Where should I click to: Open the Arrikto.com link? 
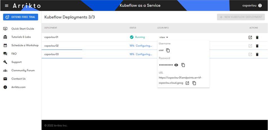click(18, 87)
